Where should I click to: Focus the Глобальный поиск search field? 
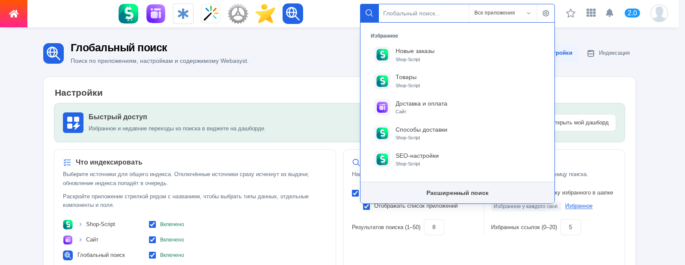[424, 13]
